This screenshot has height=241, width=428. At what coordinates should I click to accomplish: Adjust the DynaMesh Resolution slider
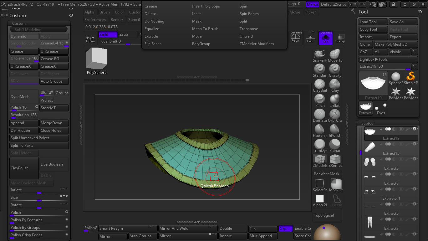pos(39,115)
